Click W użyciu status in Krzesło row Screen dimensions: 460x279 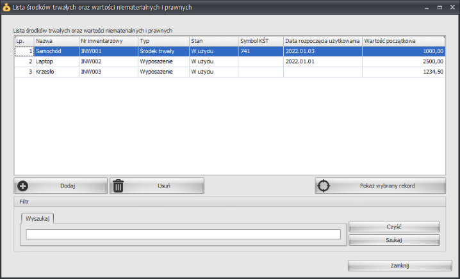pyautogui.click(x=213, y=72)
